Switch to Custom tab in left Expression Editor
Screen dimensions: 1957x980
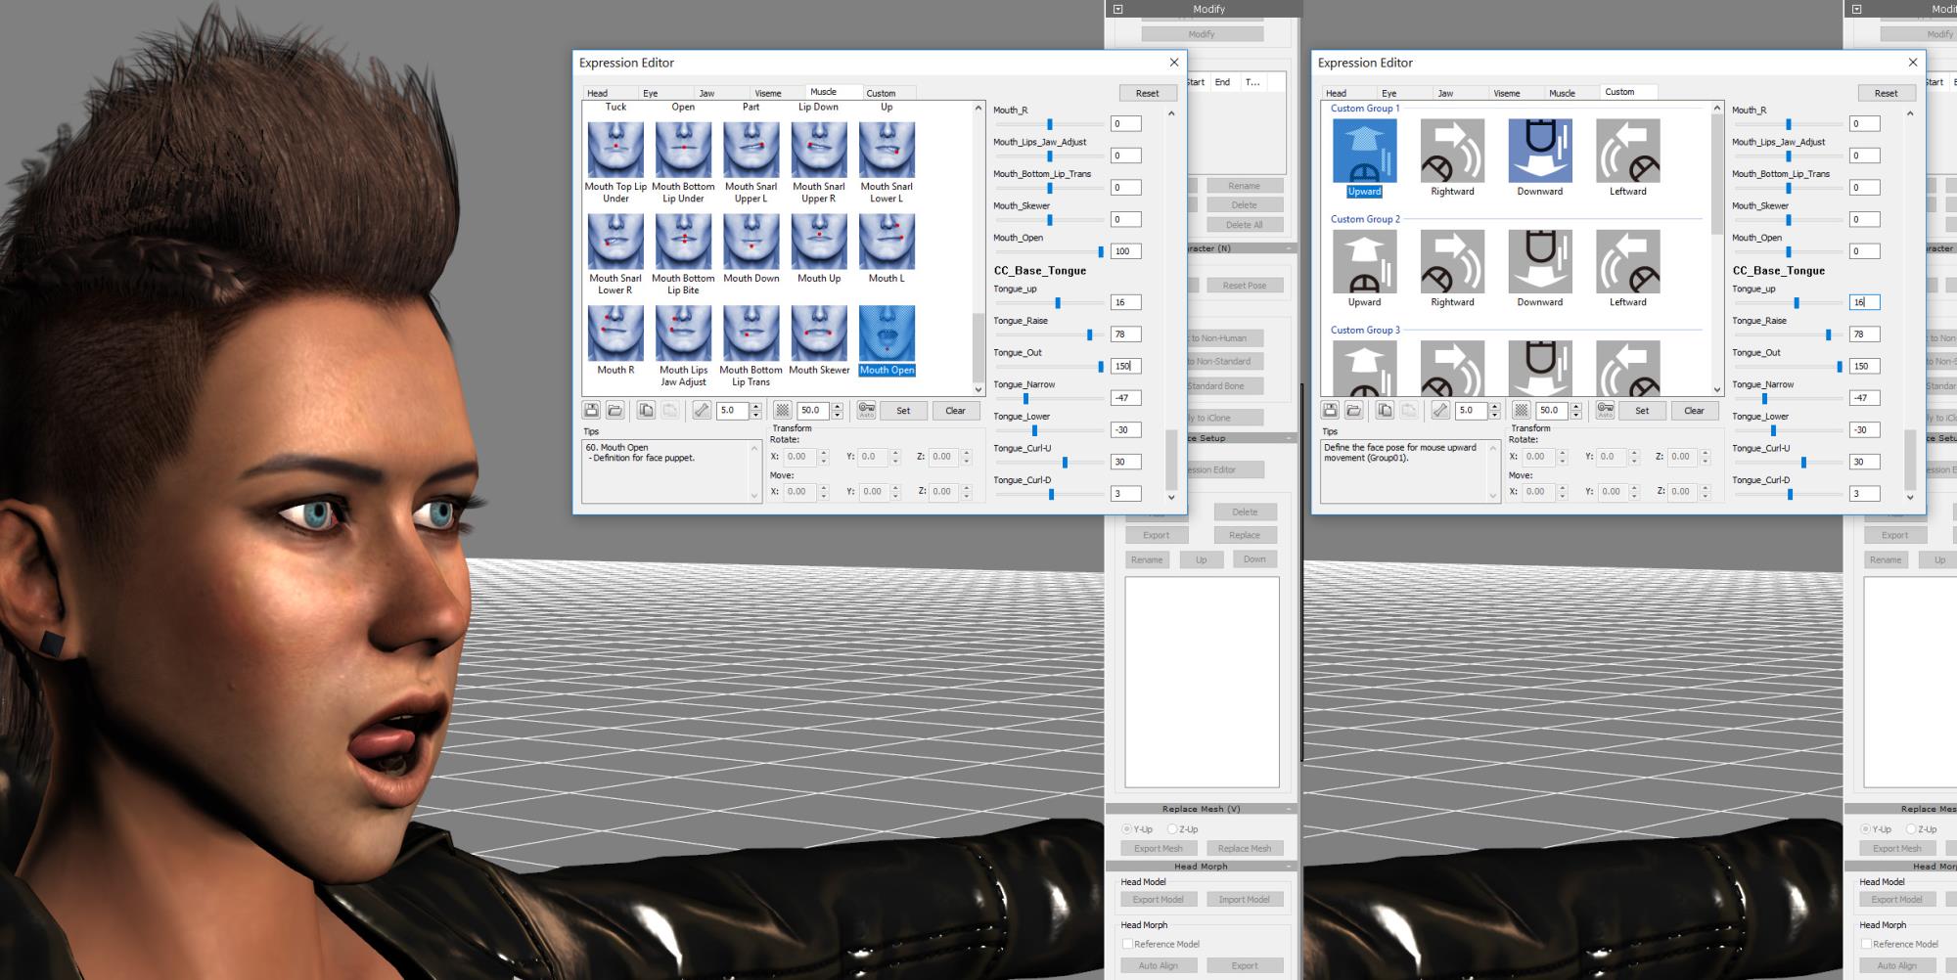pyautogui.click(x=881, y=94)
